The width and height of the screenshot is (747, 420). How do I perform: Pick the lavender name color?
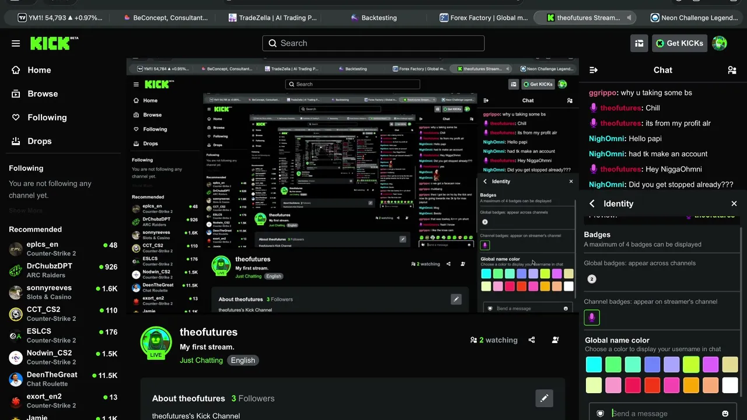pos(672,365)
